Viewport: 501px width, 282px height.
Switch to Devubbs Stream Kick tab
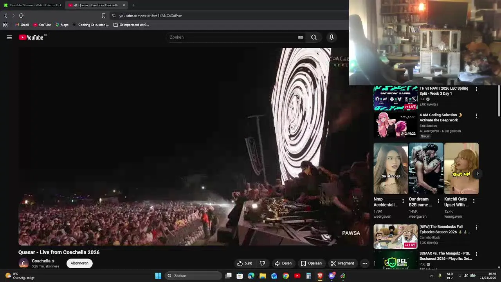[x=33, y=5]
